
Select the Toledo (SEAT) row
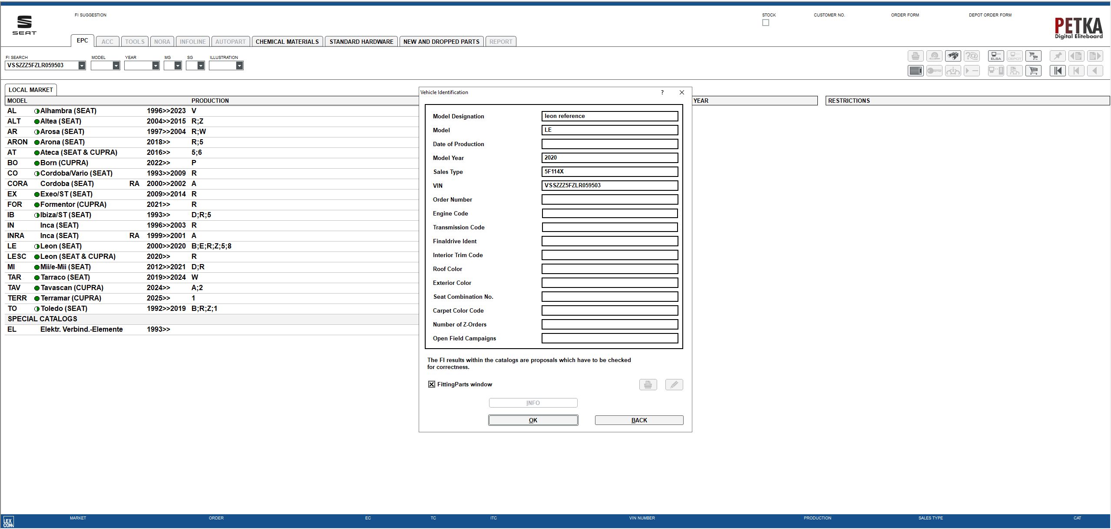tap(212, 308)
